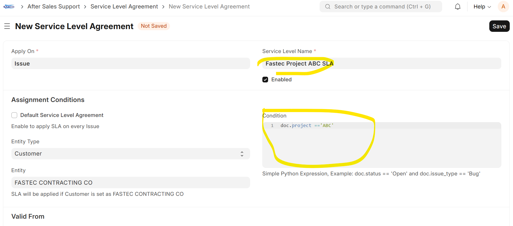Toggle the sidebar hamburger menu
The width and height of the screenshot is (513, 226).
pyautogui.click(x=7, y=26)
